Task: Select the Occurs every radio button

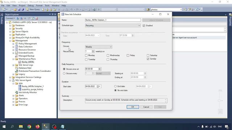Action: (x=64, y=73)
